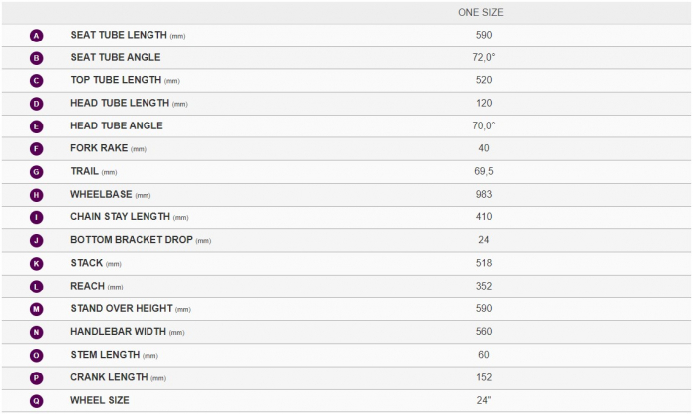The height and width of the screenshot is (414, 693).
Task: Select the purple M stand over height marker
Action: click(37, 309)
